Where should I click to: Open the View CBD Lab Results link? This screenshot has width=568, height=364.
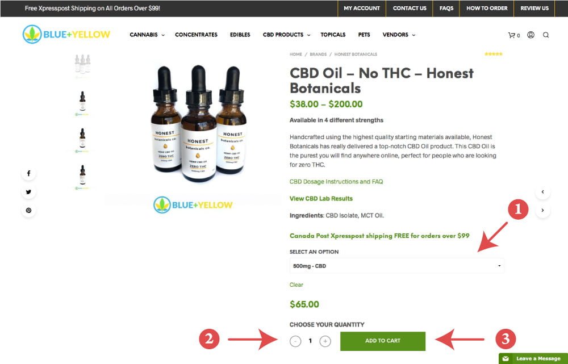pyautogui.click(x=321, y=199)
